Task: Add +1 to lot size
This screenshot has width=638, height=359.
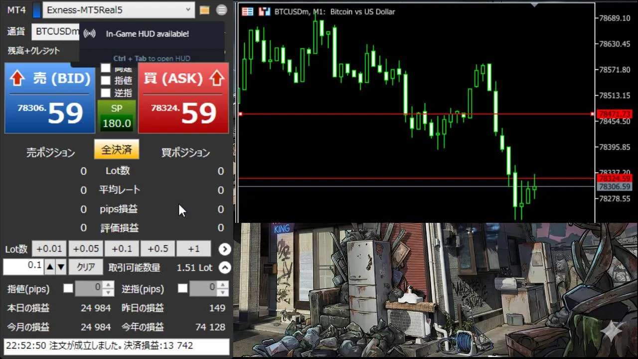Action: pyautogui.click(x=194, y=249)
